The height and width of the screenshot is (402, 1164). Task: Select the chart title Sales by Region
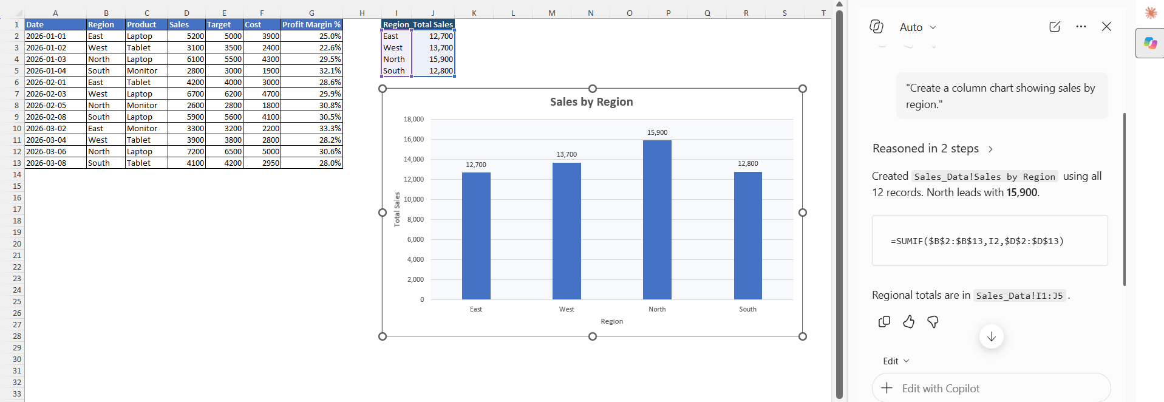pyautogui.click(x=591, y=102)
